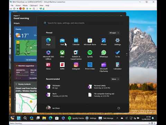Show all apps list

pyautogui.click(x=114, y=33)
